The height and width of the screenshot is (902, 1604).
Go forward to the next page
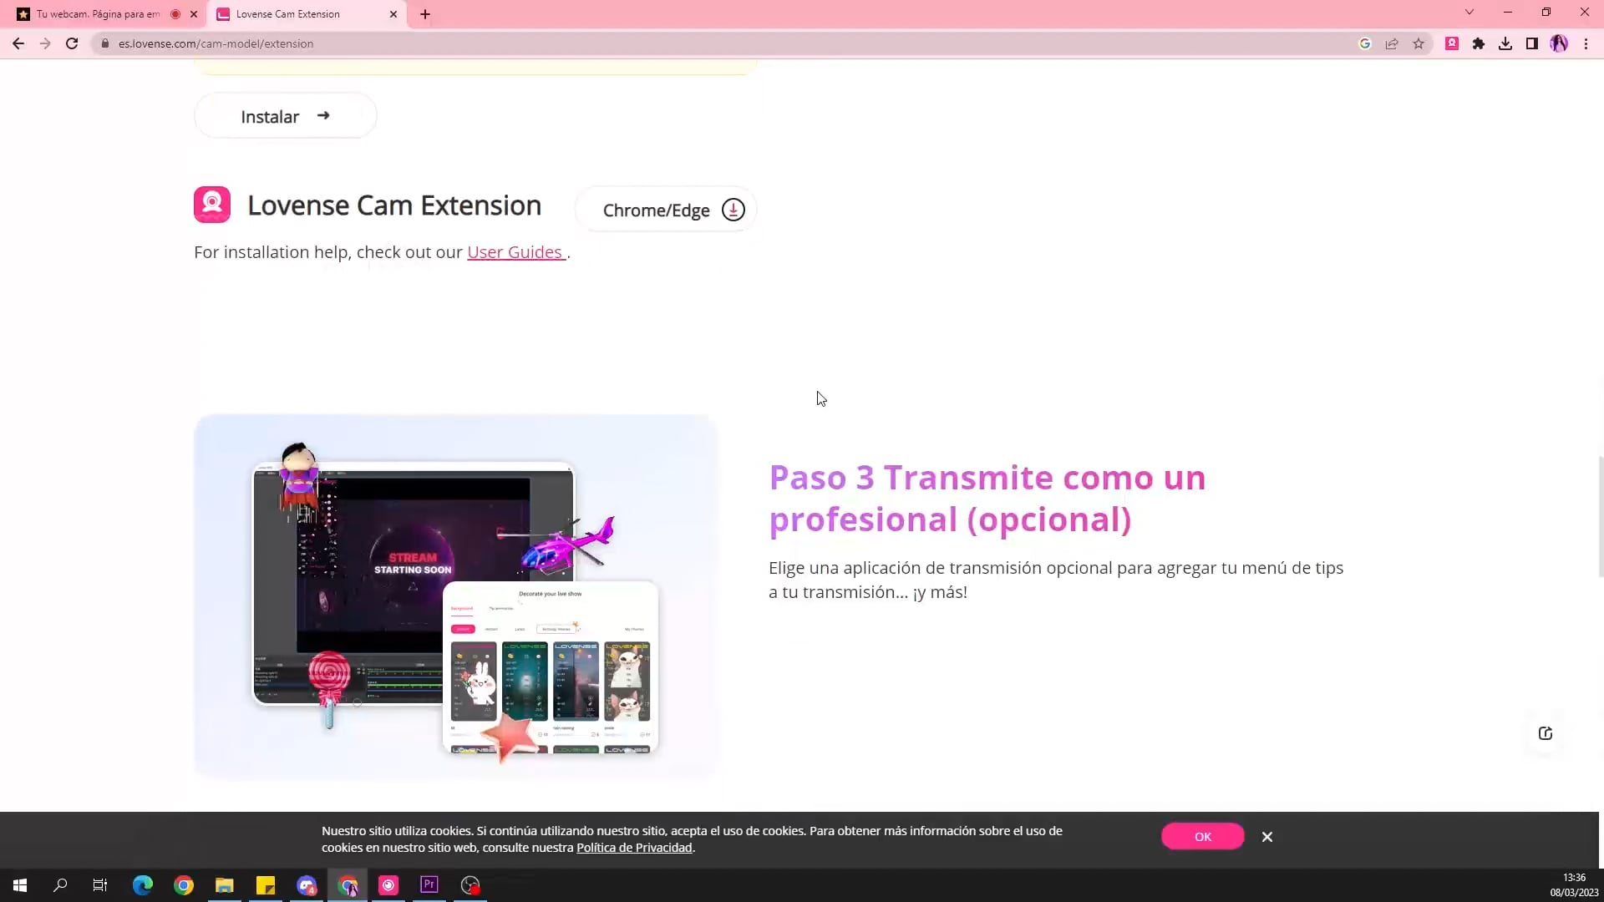coord(45,43)
